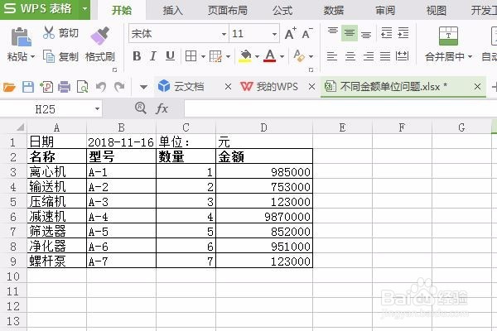
Task: Open WPS application menu arrow
Action: [84, 9]
